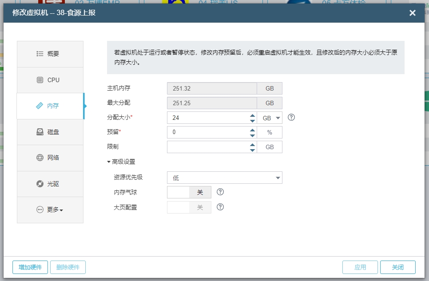The image size is (429, 281).
Task: Decrease 预留 value with down arrow
Action: (252, 135)
